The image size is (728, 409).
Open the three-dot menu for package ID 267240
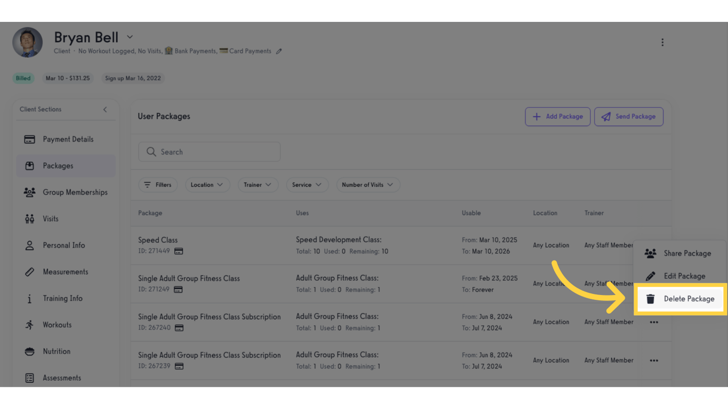654,322
